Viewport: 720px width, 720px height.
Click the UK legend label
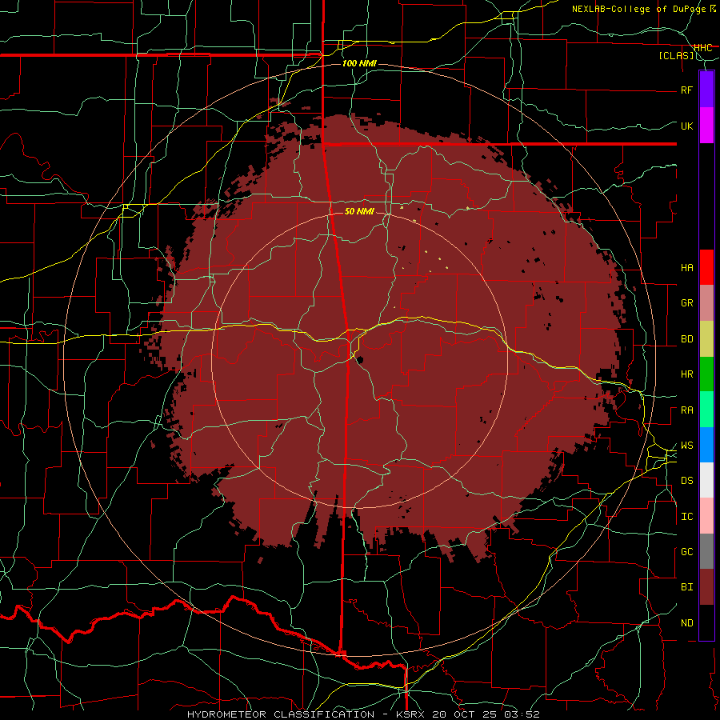(x=686, y=126)
